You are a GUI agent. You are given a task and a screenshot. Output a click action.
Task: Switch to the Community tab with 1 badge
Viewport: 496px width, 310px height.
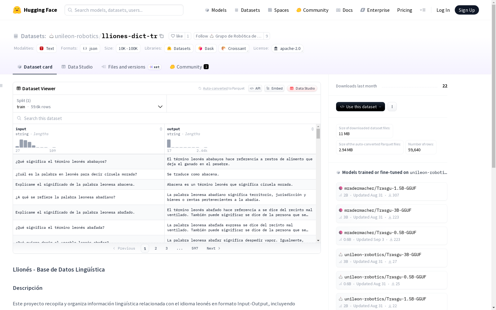pos(189,67)
